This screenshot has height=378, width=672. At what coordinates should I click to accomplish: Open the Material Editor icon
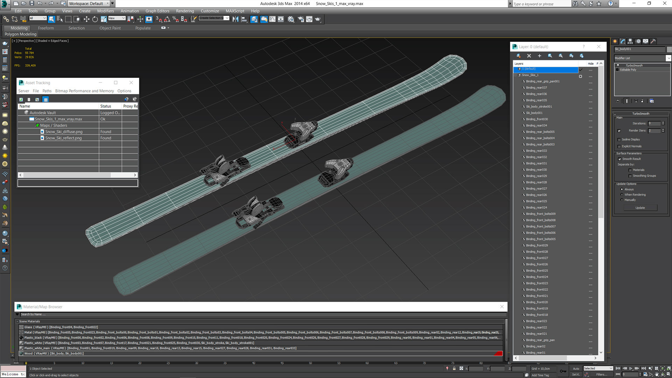pyautogui.click(x=290, y=19)
